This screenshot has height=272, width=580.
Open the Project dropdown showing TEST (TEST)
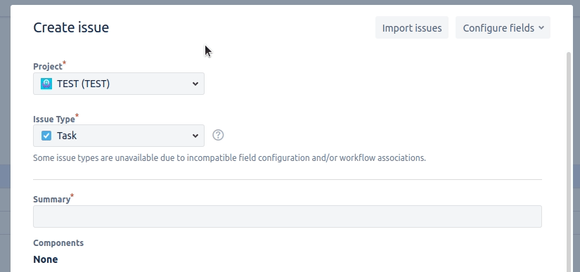(x=119, y=84)
